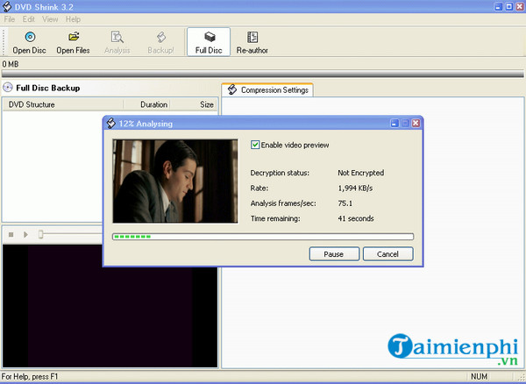Open the File menu
Screen dimensions: 526x384
point(10,19)
